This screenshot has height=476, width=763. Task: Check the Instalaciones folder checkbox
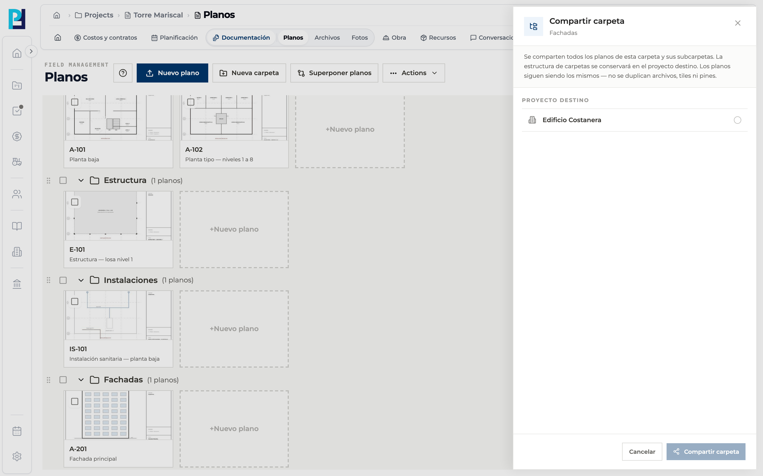[63, 280]
